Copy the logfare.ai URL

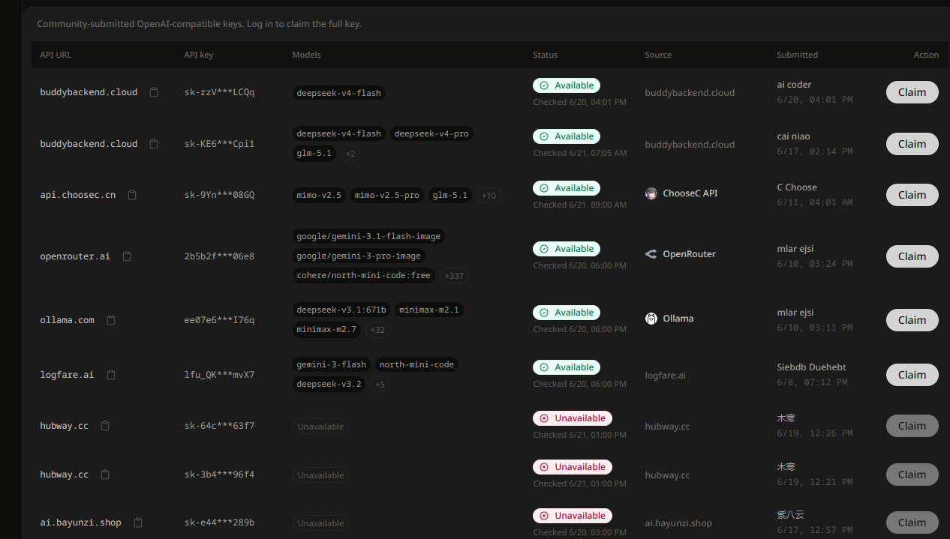111,375
